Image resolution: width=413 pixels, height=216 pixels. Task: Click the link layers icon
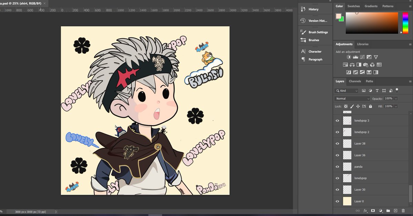tap(358, 210)
